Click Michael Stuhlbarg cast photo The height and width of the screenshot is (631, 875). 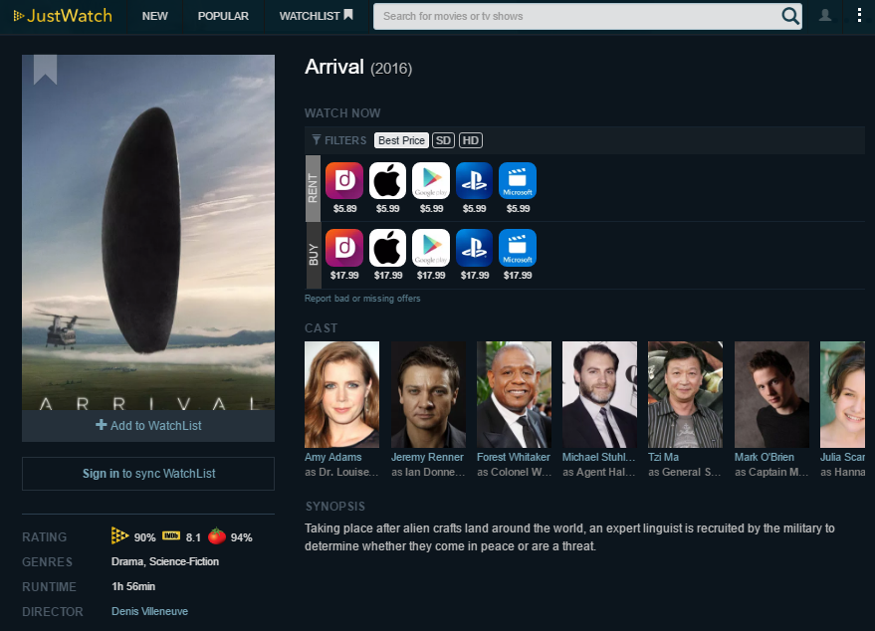[x=599, y=394]
